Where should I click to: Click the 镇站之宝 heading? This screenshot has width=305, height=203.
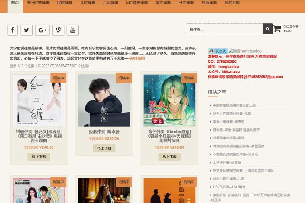click(217, 92)
